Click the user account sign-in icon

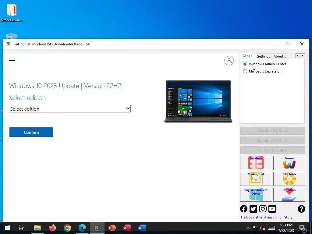pos(229,61)
